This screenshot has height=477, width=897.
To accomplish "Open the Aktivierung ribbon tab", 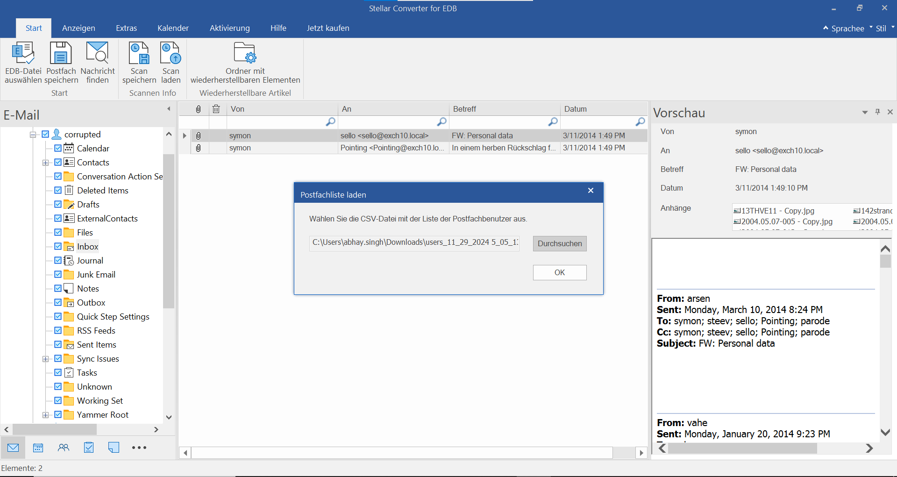I will click(229, 28).
